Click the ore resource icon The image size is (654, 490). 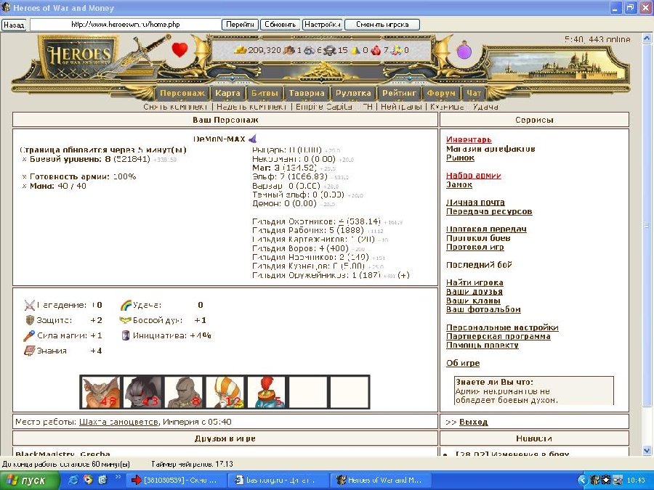point(310,50)
